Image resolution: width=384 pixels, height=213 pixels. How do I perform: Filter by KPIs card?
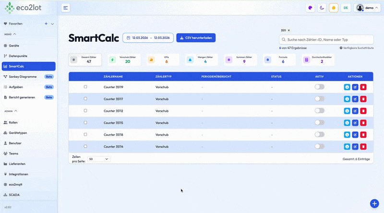163,60
